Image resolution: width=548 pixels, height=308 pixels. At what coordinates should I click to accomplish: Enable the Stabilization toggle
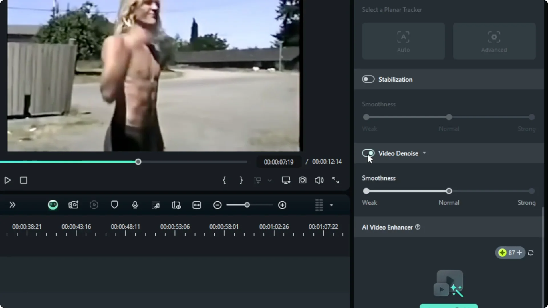[368, 79]
